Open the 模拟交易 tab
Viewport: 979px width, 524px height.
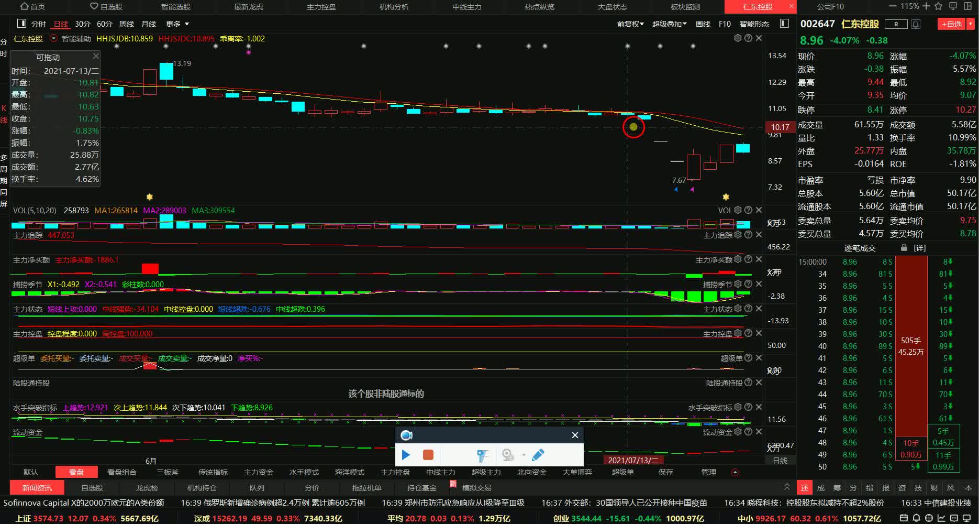pyautogui.click(x=476, y=488)
